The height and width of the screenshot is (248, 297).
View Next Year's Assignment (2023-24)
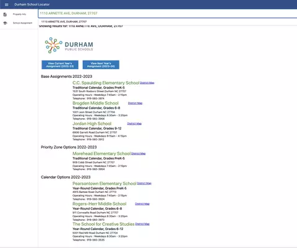pyautogui.click(x=101, y=65)
